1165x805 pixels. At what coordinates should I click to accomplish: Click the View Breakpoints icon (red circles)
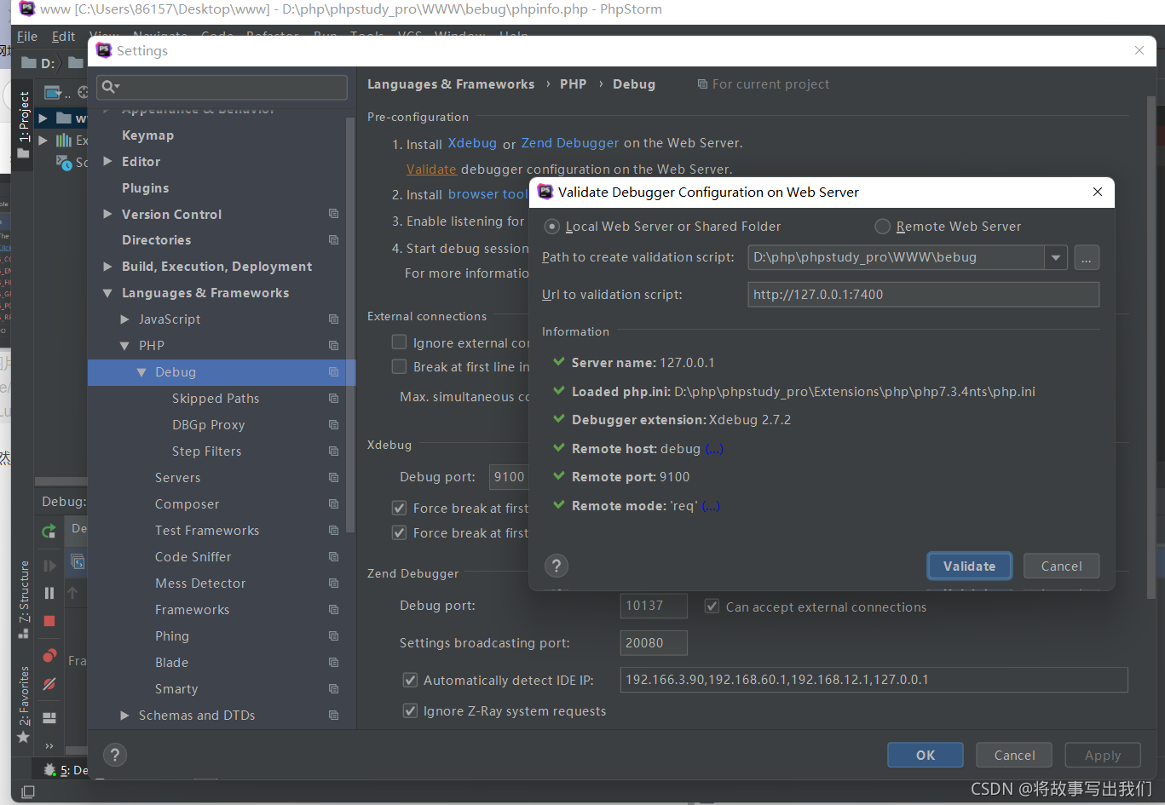pyautogui.click(x=49, y=656)
